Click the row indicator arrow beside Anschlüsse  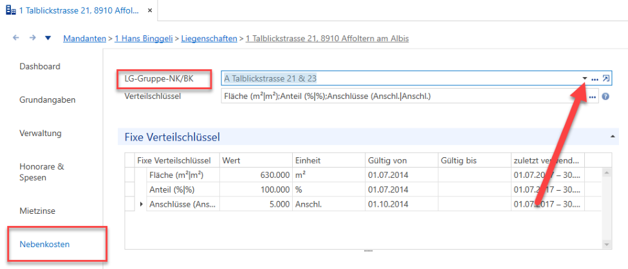pyautogui.click(x=141, y=204)
